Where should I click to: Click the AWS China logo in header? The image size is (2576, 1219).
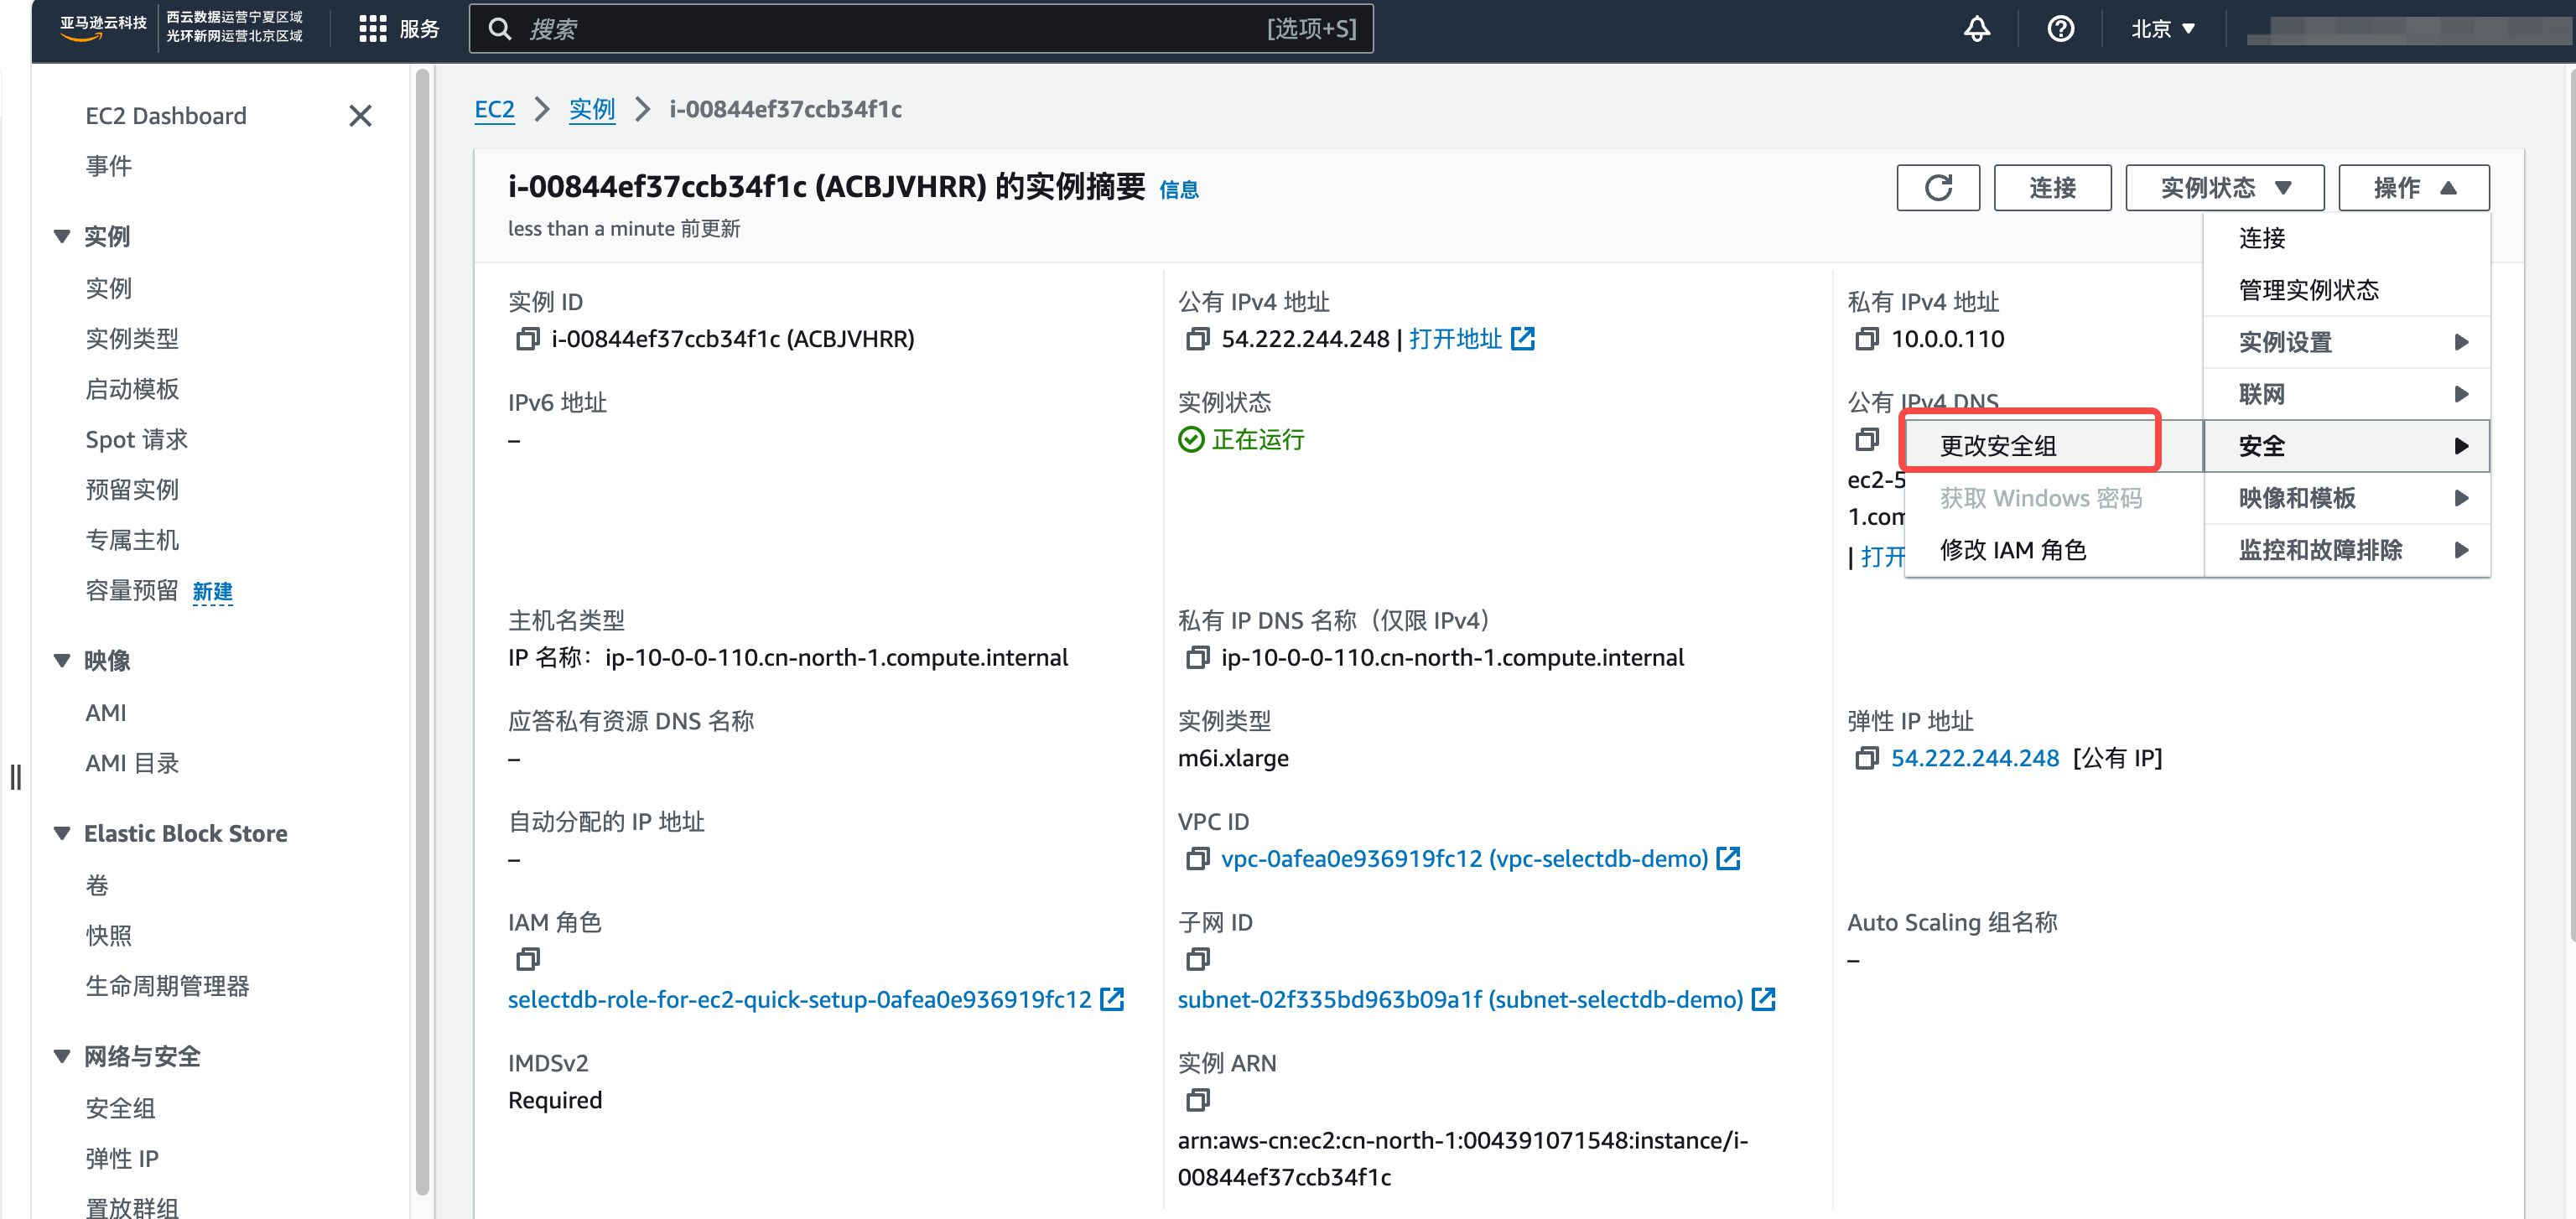102,28
